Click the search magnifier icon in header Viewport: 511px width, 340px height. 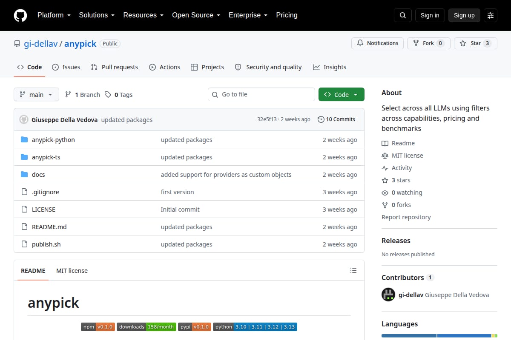[403, 15]
